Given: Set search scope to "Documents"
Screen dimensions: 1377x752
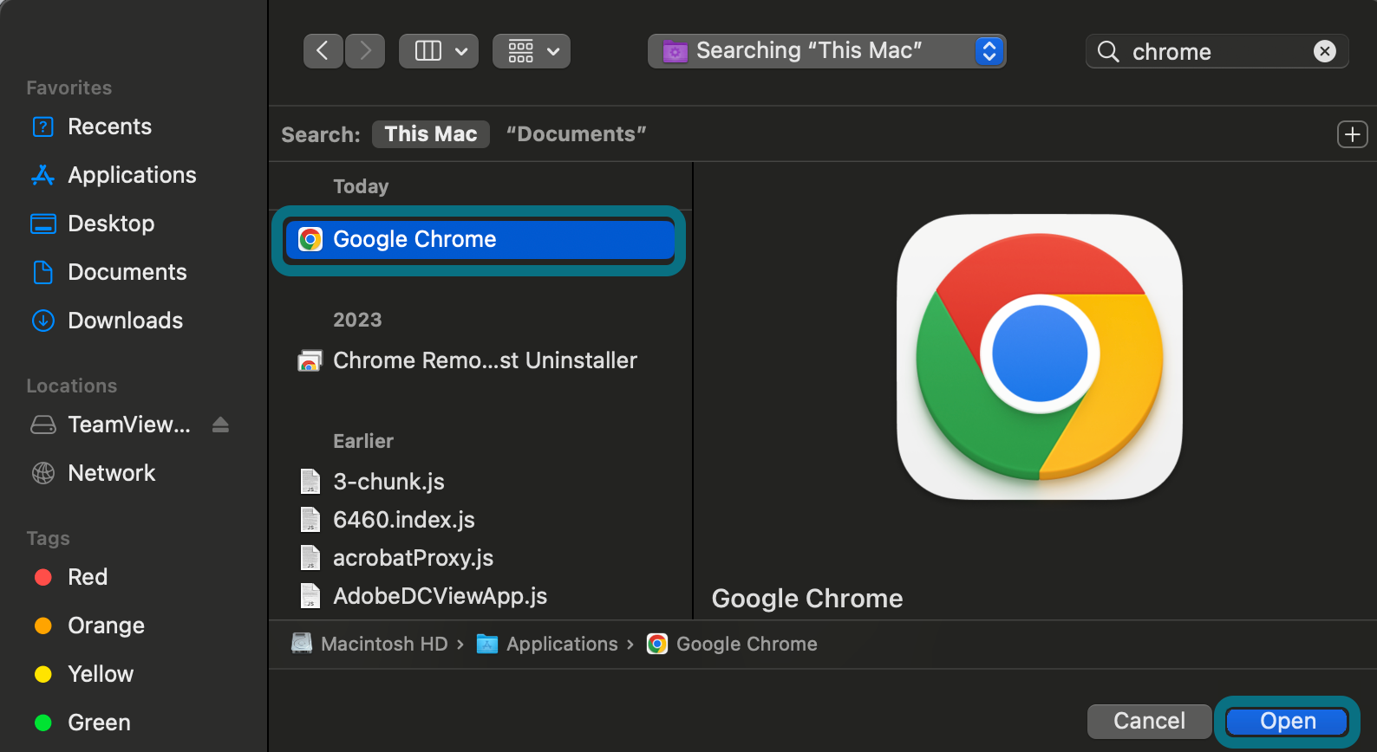Looking at the screenshot, I should [577, 134].
